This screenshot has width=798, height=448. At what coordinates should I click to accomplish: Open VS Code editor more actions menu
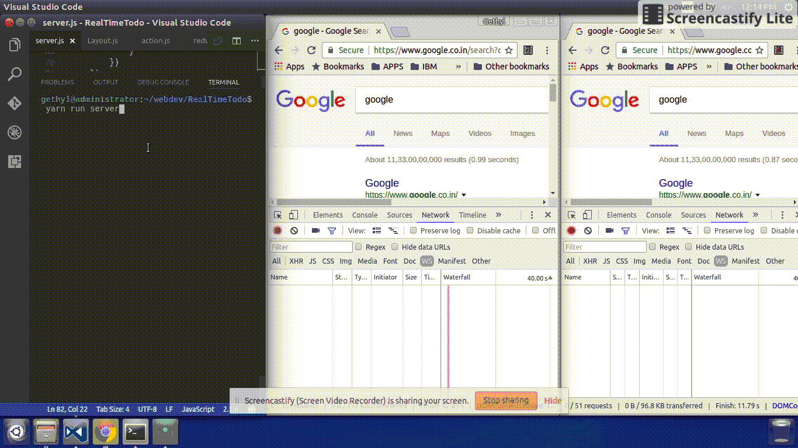point(255,41)
